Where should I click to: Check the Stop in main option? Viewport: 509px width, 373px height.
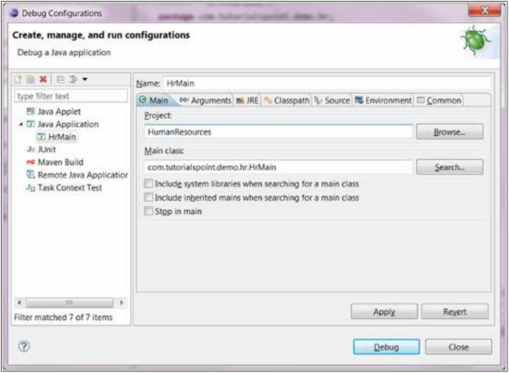[x=149, y=212]
